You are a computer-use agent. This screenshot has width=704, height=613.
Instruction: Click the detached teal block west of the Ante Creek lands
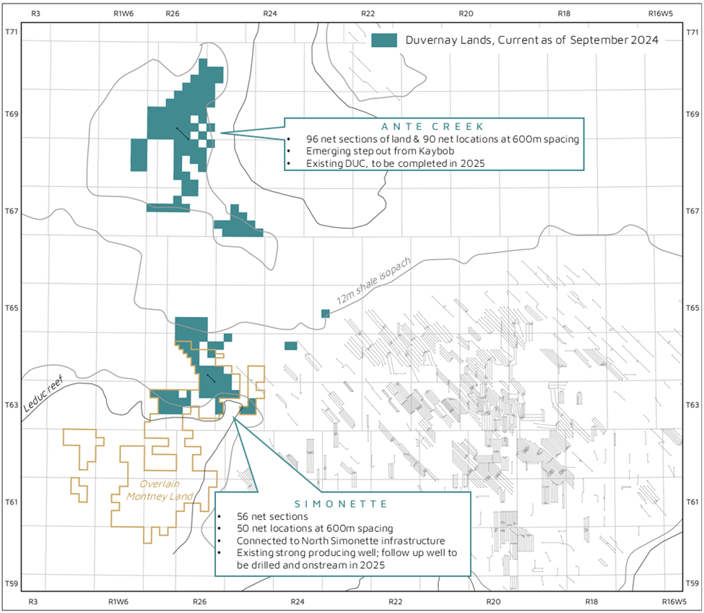point(139,155)
